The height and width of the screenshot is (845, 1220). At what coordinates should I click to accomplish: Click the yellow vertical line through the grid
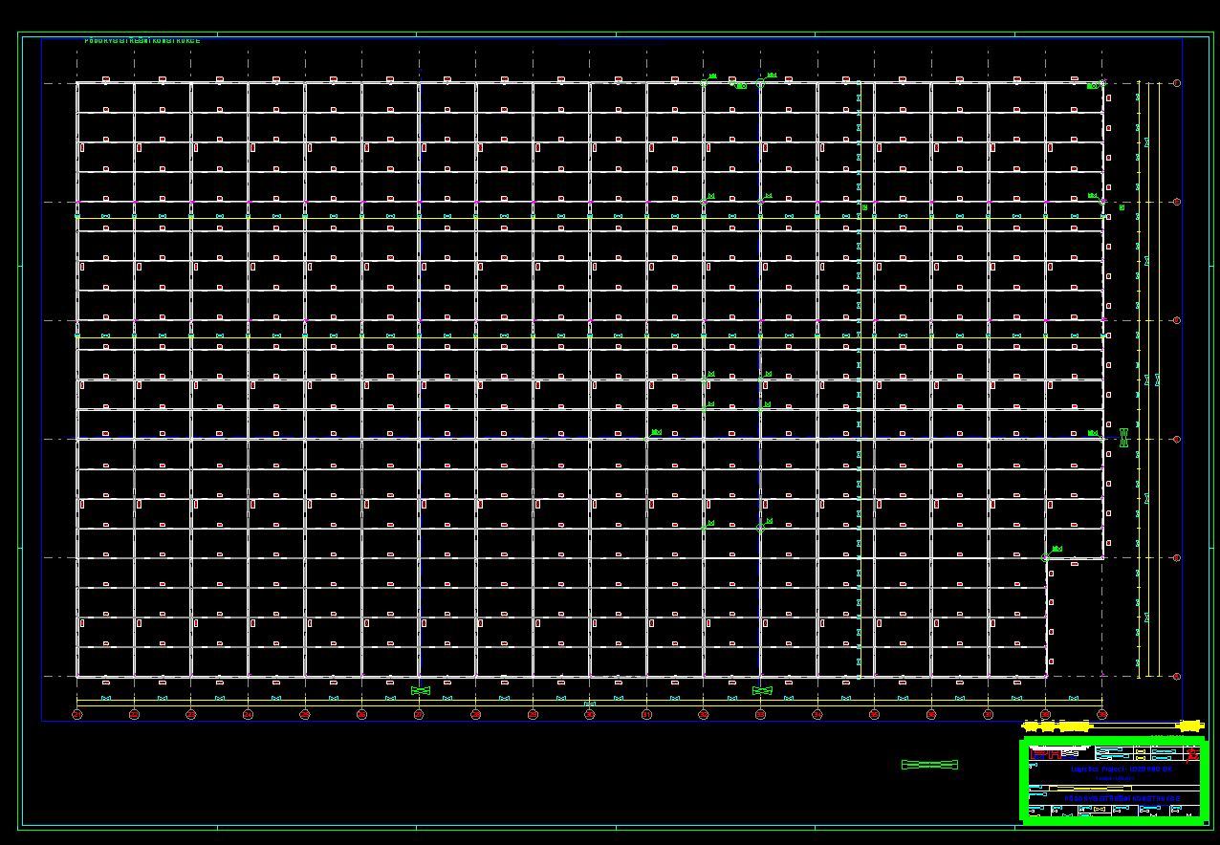(861, 382)
